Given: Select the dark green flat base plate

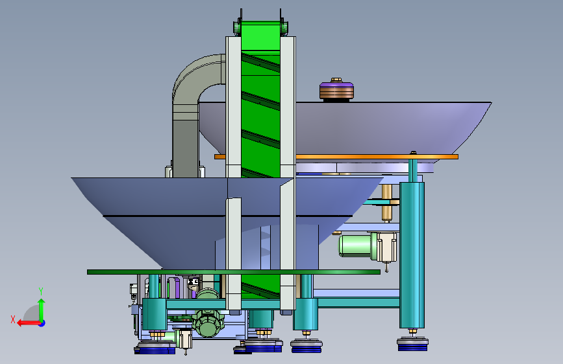Looking at the screenshot, I should [x=233, y=272].
